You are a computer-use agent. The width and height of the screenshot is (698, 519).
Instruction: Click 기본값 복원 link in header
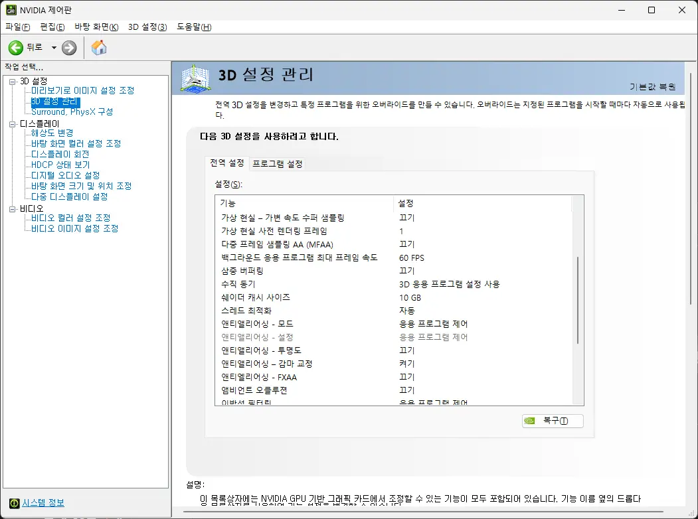653,87
